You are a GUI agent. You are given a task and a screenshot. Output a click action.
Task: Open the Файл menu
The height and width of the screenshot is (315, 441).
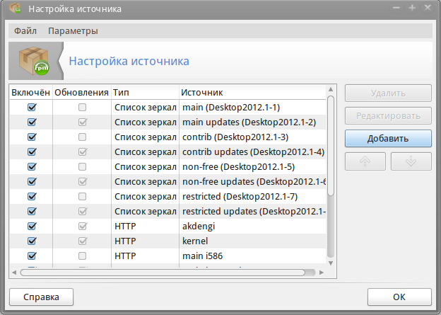point(25,30)
